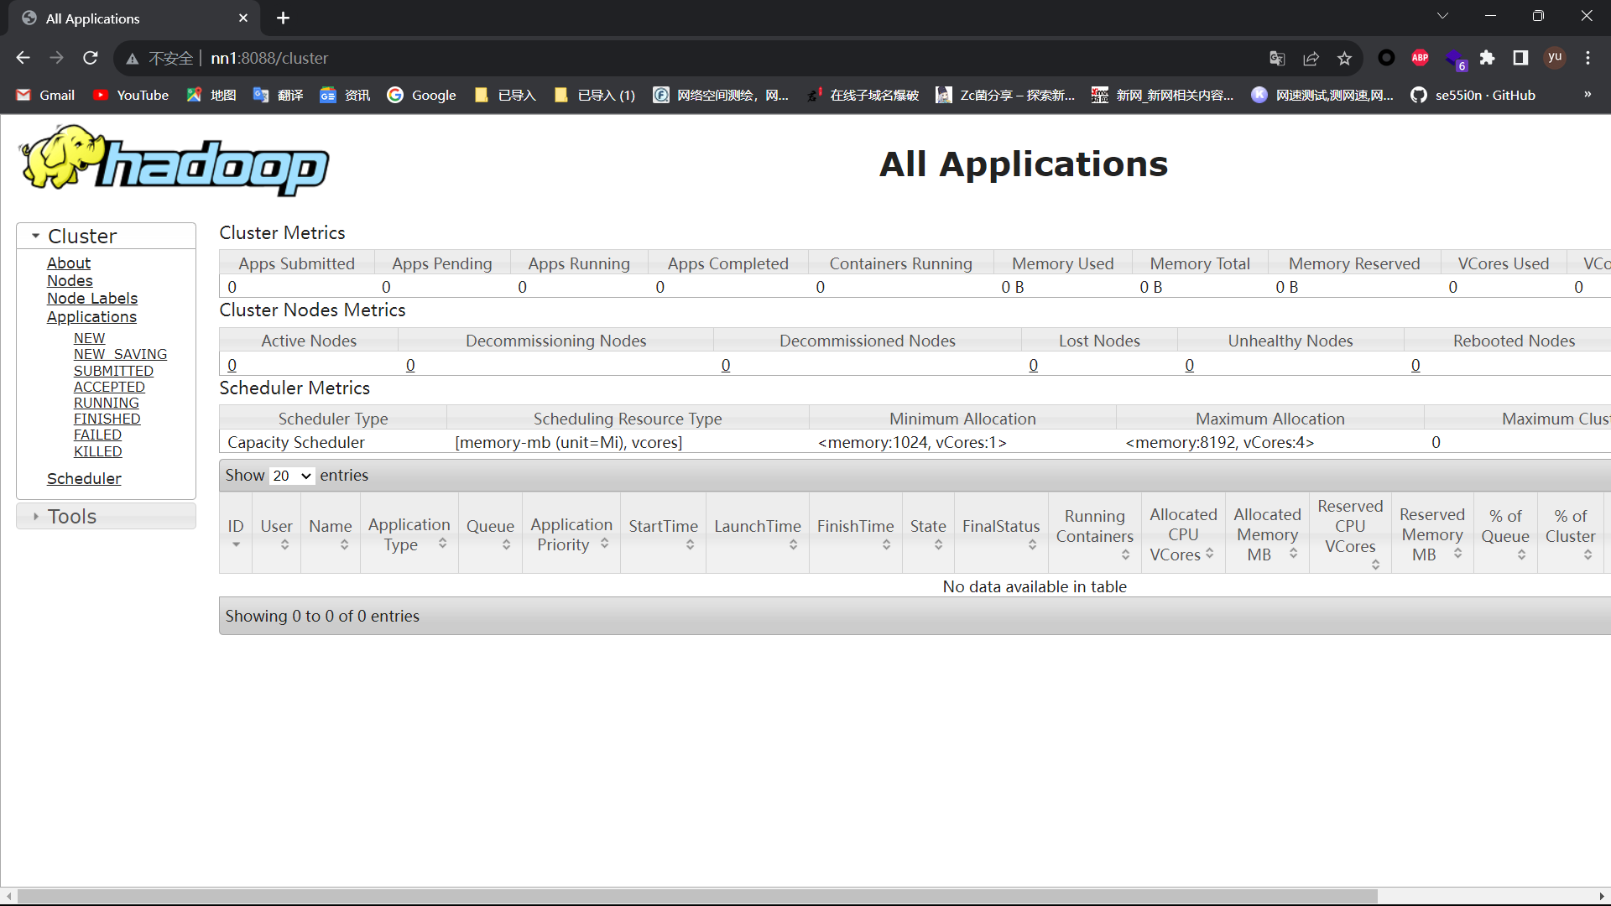The height and width of the screenshot is (906, 1611).
Task: Open the Show entries count dropdown
Action: tap(292, 476)
